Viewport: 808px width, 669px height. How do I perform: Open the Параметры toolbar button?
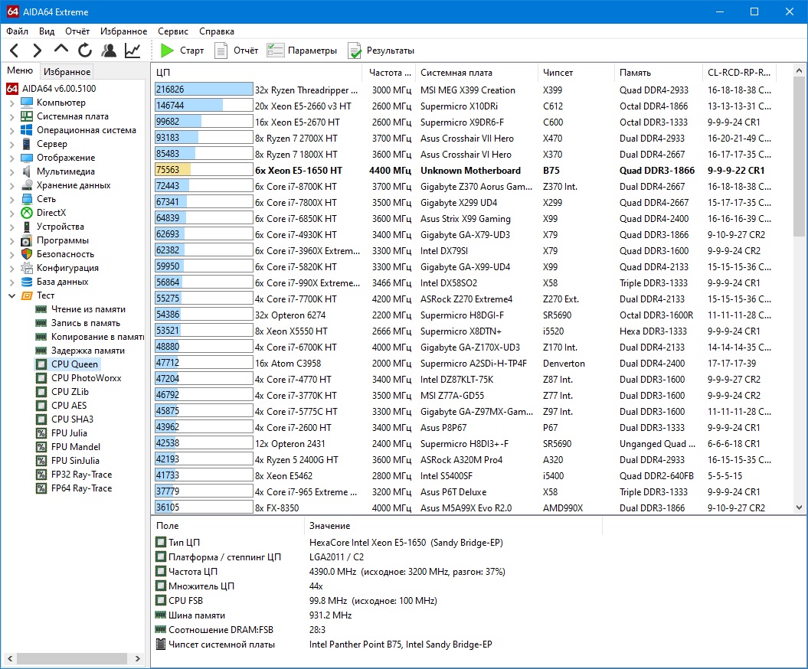coord(302,51)
